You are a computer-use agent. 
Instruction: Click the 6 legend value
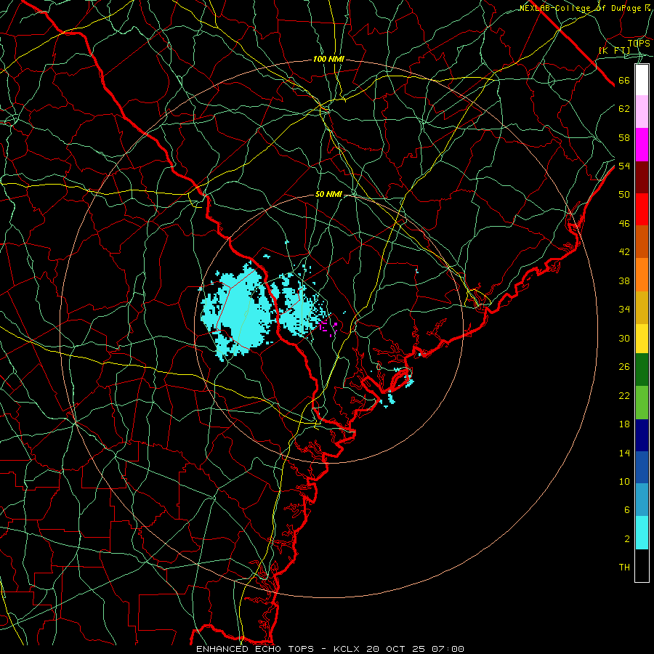(x=626, y=510)
